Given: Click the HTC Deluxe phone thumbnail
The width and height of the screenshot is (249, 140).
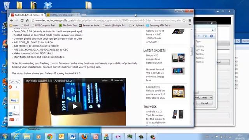Looking at the screenshot, I should tap(178, 92).
